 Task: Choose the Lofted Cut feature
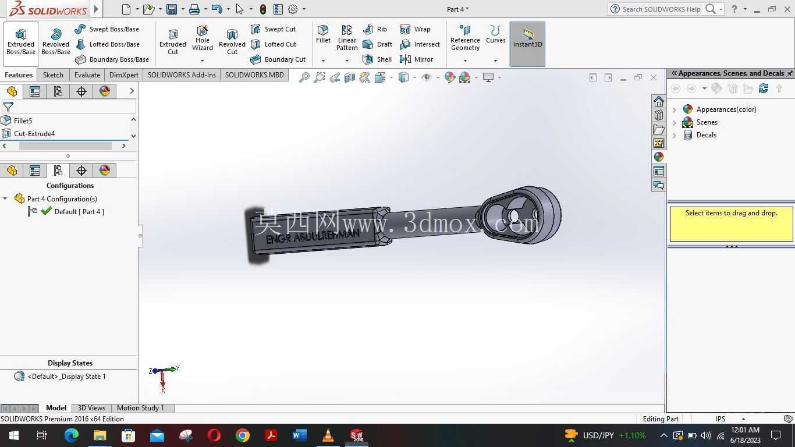click(273, 44)
